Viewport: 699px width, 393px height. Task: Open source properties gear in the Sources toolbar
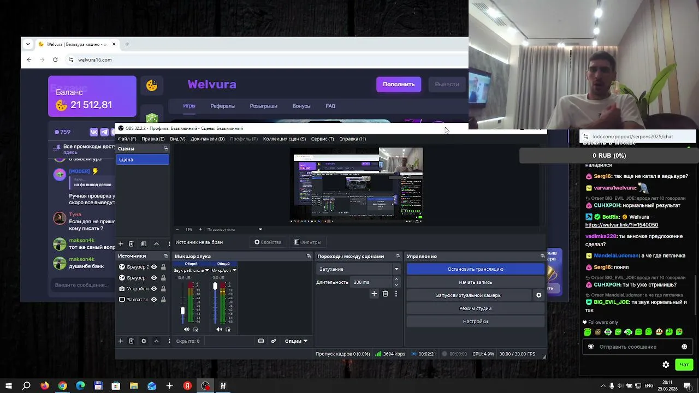tap(144, 341)
